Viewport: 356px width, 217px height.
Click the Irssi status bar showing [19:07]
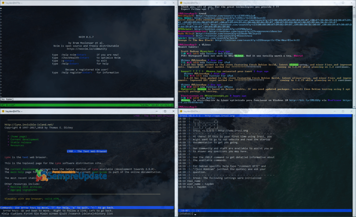pos(265,211)
